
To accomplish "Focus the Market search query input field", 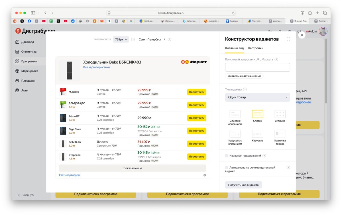I will tap(258, 67).
